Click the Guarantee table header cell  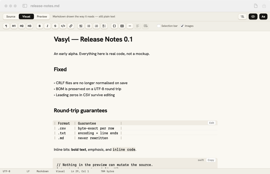(87, 123)
